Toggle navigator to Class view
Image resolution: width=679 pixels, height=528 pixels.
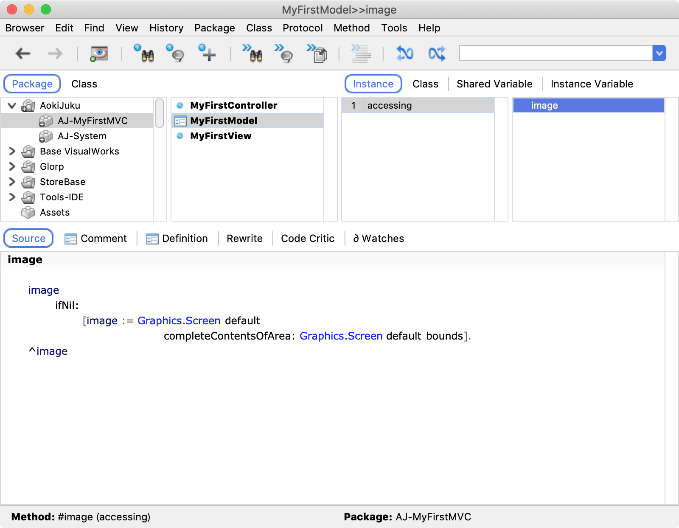[84, 84]
